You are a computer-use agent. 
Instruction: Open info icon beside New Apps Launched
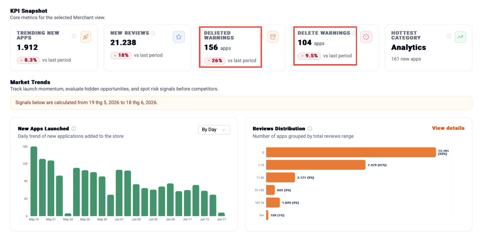pos(74,129)
